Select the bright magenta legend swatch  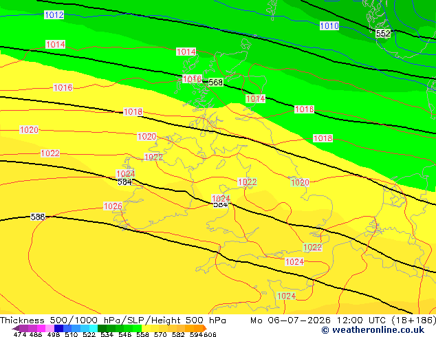coord(41,328)
